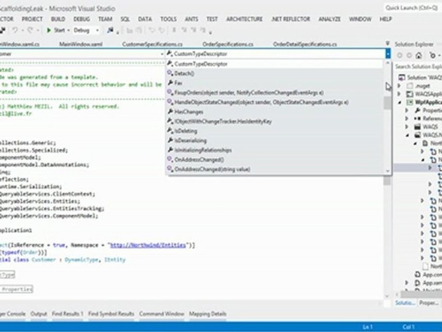Screen dimensions: 442x332
Task: Click the member list scroll up arrow
Action: (x=388, y=63)
